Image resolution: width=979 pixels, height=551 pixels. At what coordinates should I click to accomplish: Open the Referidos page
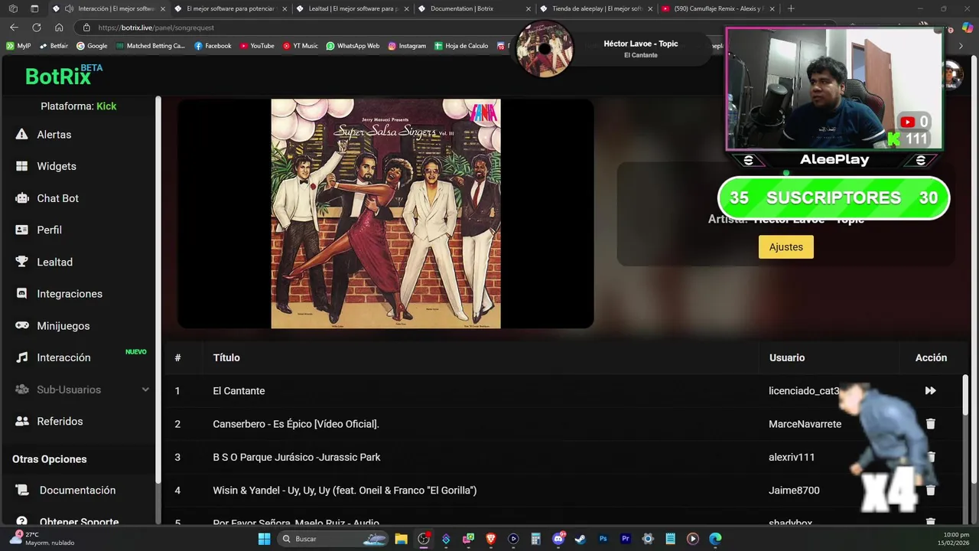60,422
